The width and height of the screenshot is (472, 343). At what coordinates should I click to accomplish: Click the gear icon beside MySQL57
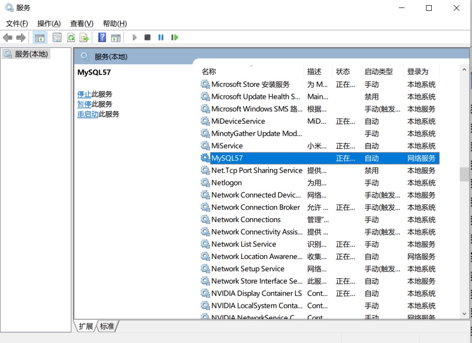[x=205, y=158]
